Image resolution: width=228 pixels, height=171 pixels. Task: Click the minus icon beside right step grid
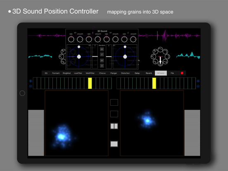(198, 86)
